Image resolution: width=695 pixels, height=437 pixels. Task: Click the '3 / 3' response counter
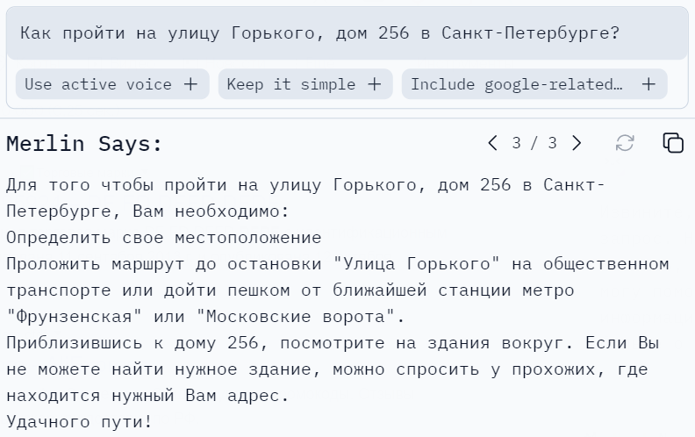(534, 143)
